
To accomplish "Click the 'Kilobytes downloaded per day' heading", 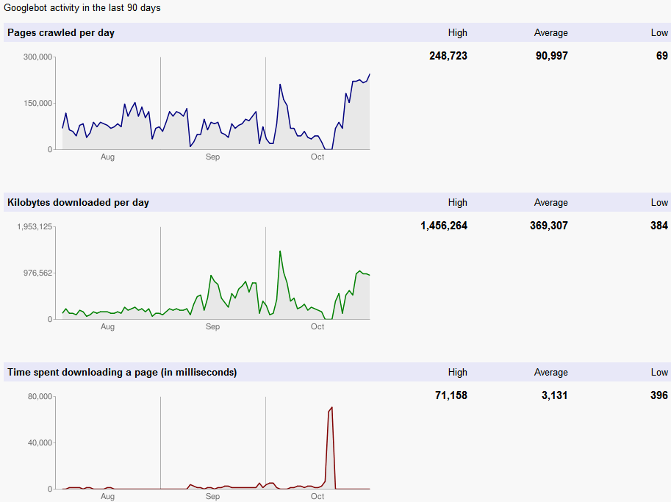I will [78, 202].
